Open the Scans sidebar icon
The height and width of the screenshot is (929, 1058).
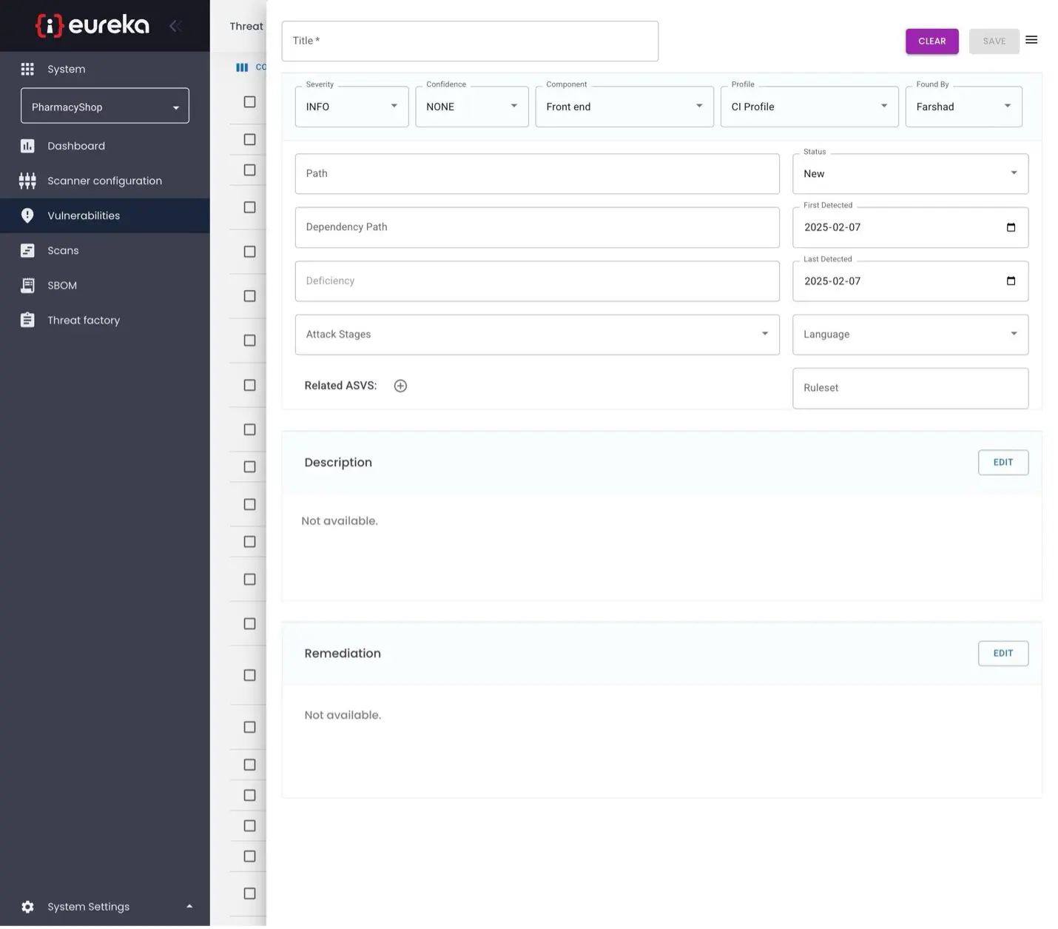[27, 250]
